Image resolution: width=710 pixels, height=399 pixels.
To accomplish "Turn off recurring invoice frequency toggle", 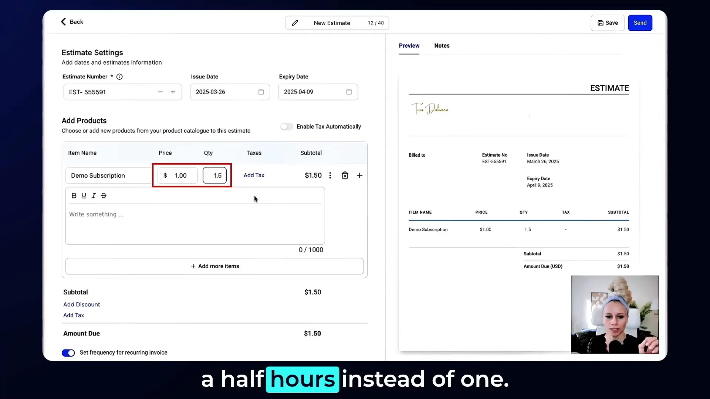I will tap(68, 353).
